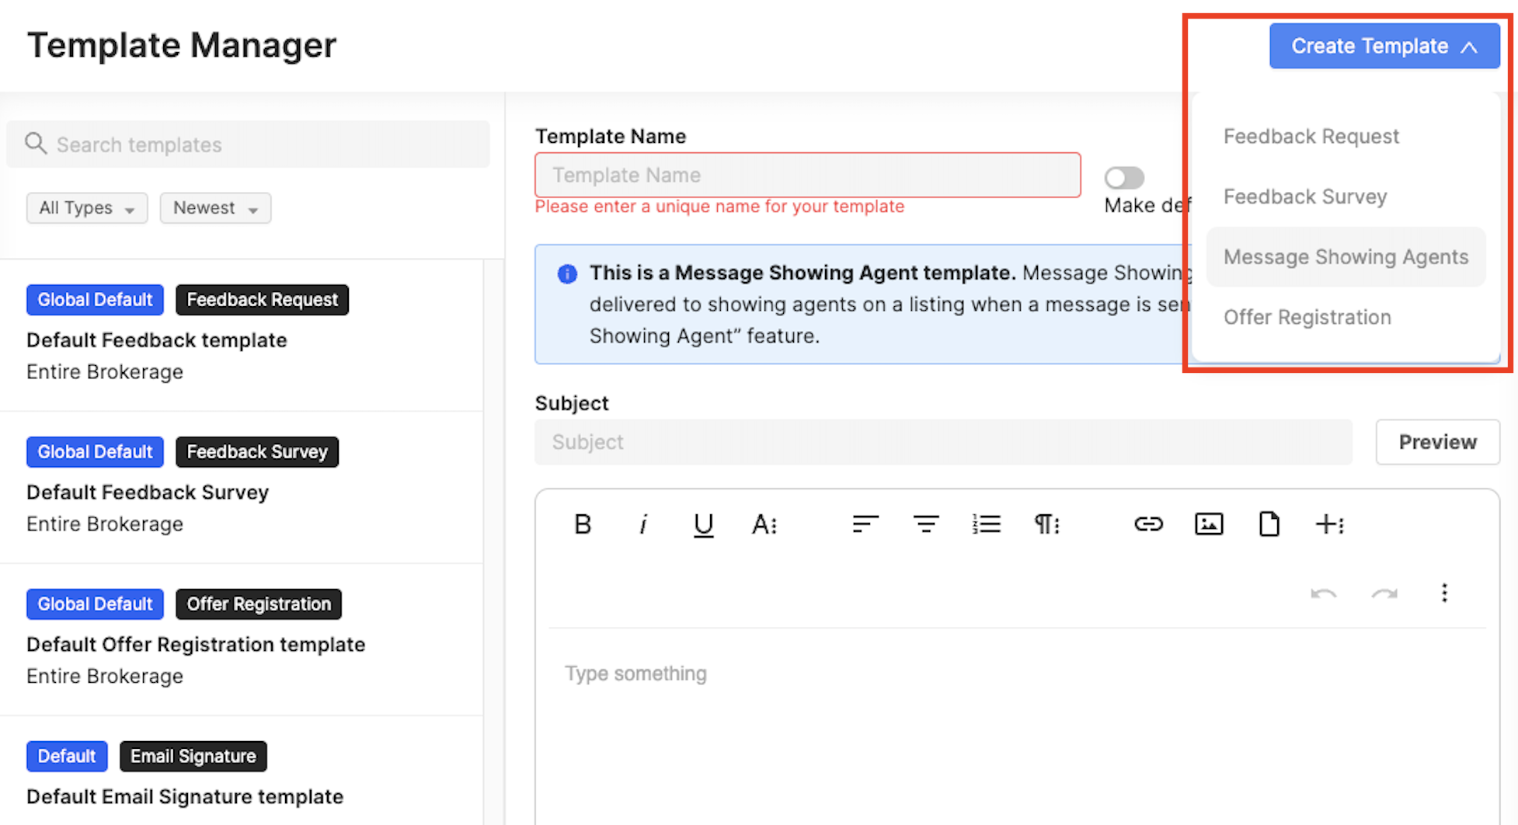
Task: Insert a link with the chain icon
Action: click(x=1148, y=524)
